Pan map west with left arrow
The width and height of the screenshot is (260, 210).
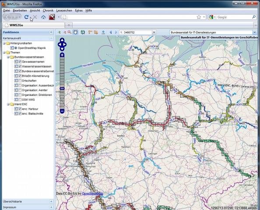tap(60, 45)
